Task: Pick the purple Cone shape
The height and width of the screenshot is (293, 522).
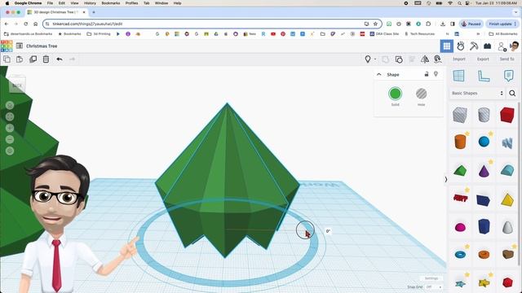Action: [484, 171]
